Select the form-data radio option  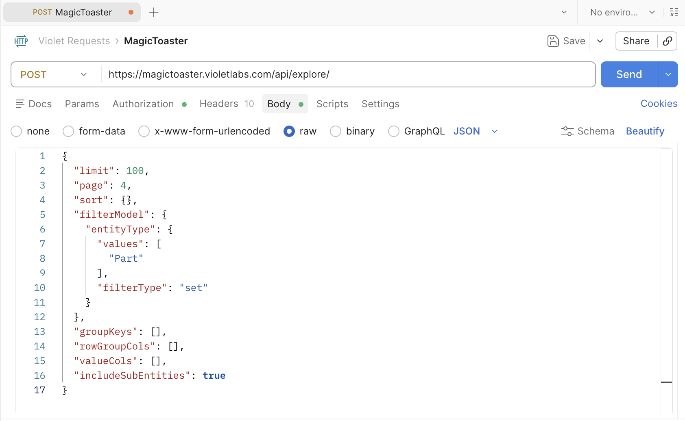pyautogui.click(x=68, y=131)
